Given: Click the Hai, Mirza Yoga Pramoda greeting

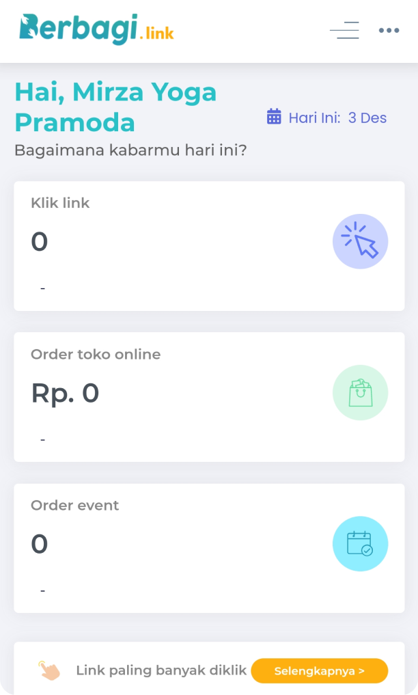Looking at the screenshot, I should point(115,107).
